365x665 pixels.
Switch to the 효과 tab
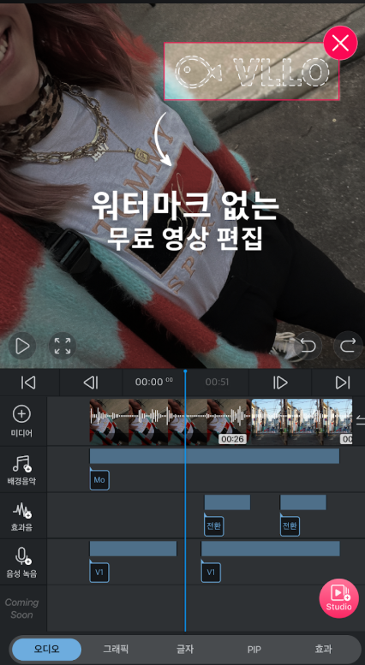click(323, 649)
